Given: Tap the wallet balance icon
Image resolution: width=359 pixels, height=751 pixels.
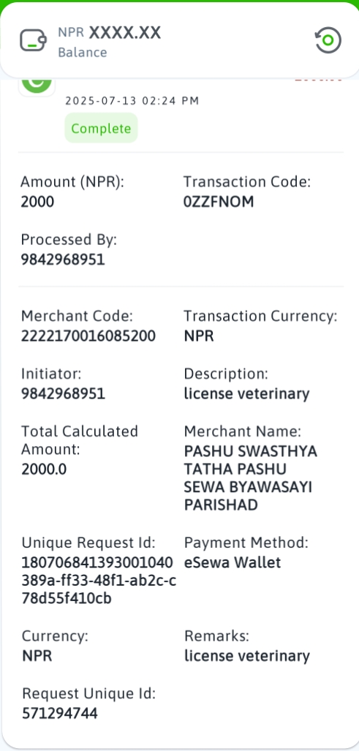Looking at the screenshot, I should pos(33,40).
